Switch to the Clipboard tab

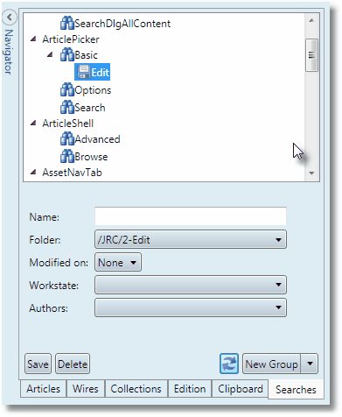241,389
